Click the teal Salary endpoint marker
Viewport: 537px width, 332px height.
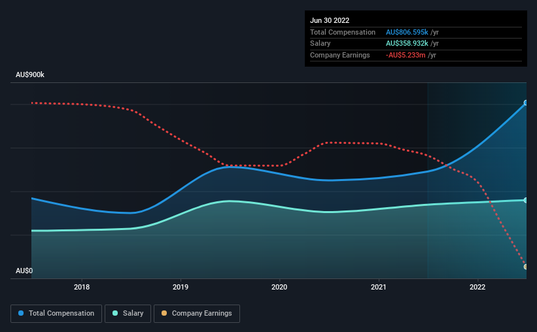(526, 200)
